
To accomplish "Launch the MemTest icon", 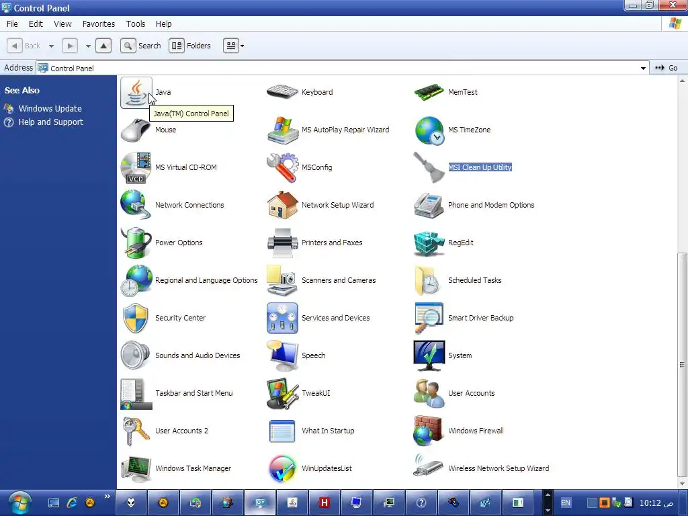I will 429,92.
